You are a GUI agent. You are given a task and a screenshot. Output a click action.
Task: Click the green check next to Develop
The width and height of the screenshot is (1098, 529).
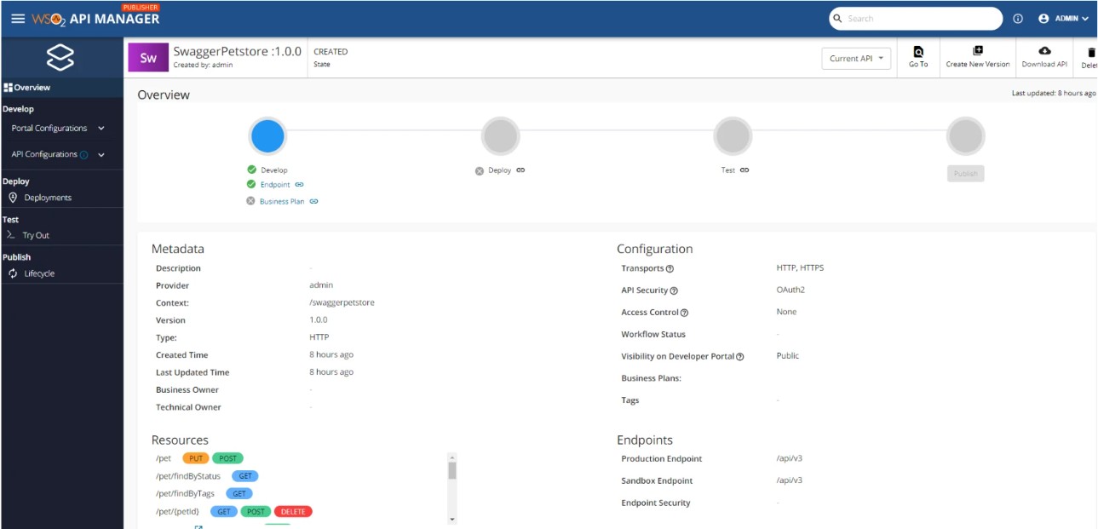point(251,170)
